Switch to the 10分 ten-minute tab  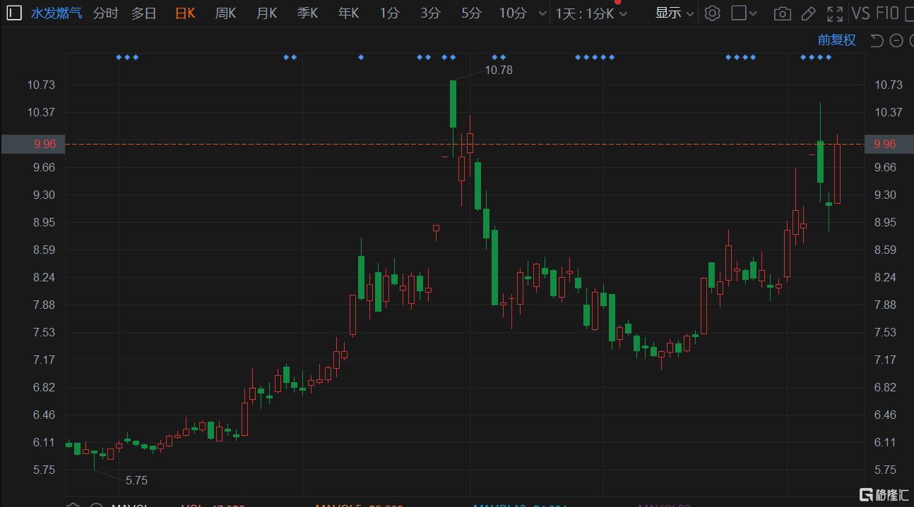pyautogui.click(x=513, y=13)
